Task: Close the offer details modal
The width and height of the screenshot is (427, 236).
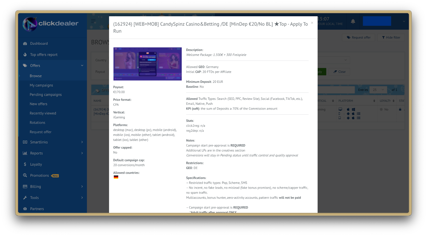Action: coord(312,23)
